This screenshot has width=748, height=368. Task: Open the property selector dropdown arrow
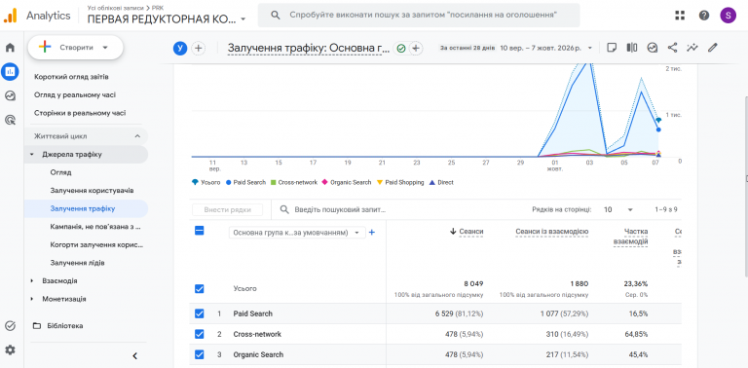(x=243, y=19)
